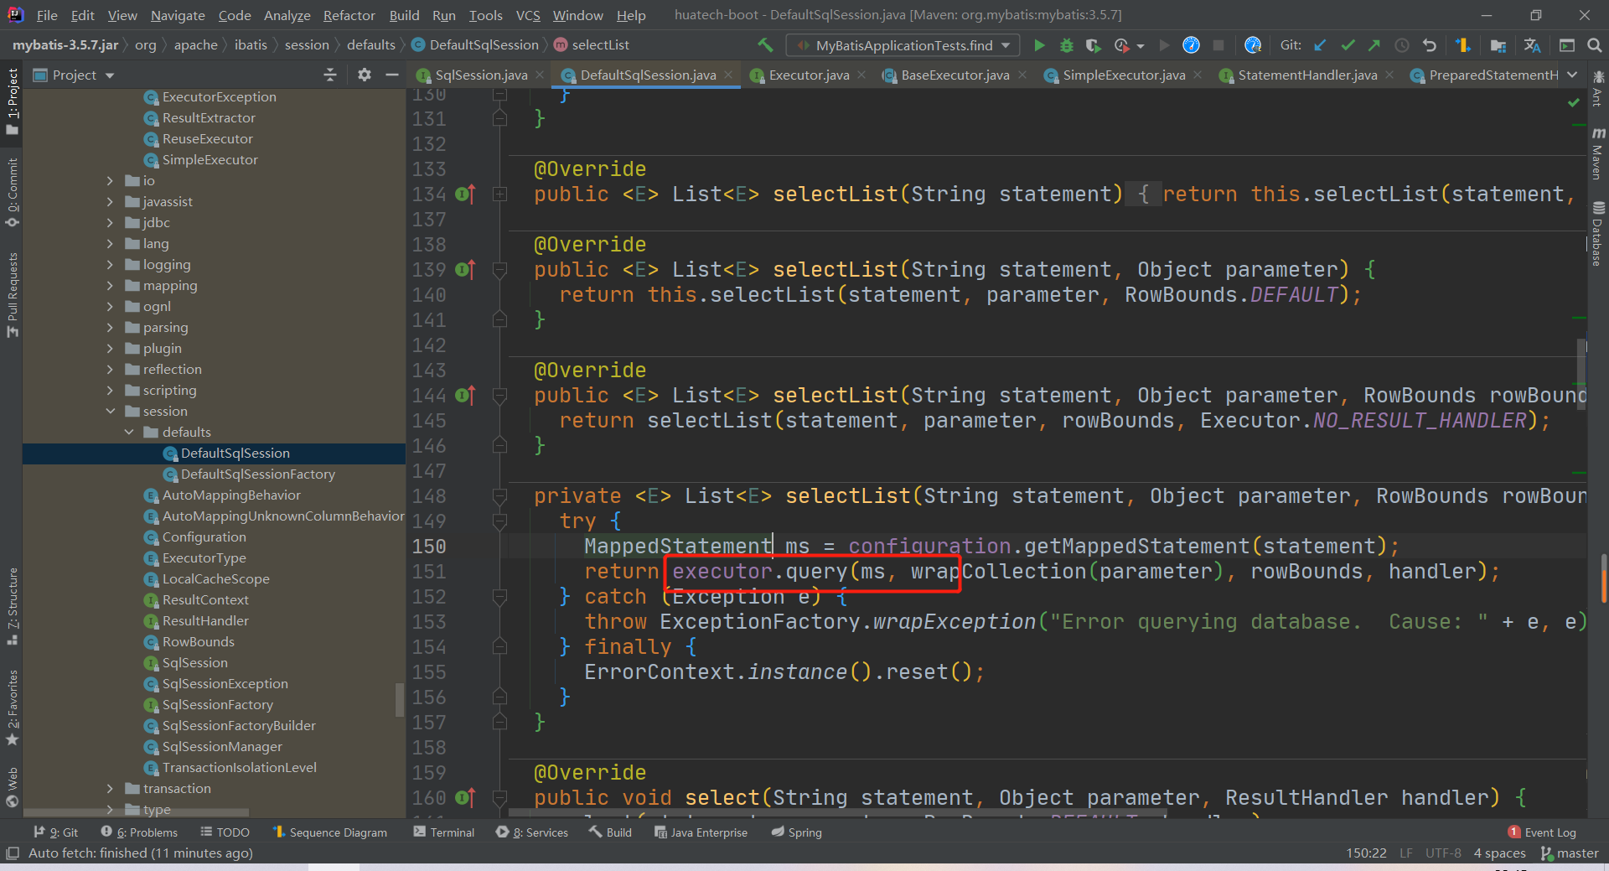The width and height of the screenshot is (1609, 871).
Task: Click the Git update project blue arrow
Action: 1321,45
